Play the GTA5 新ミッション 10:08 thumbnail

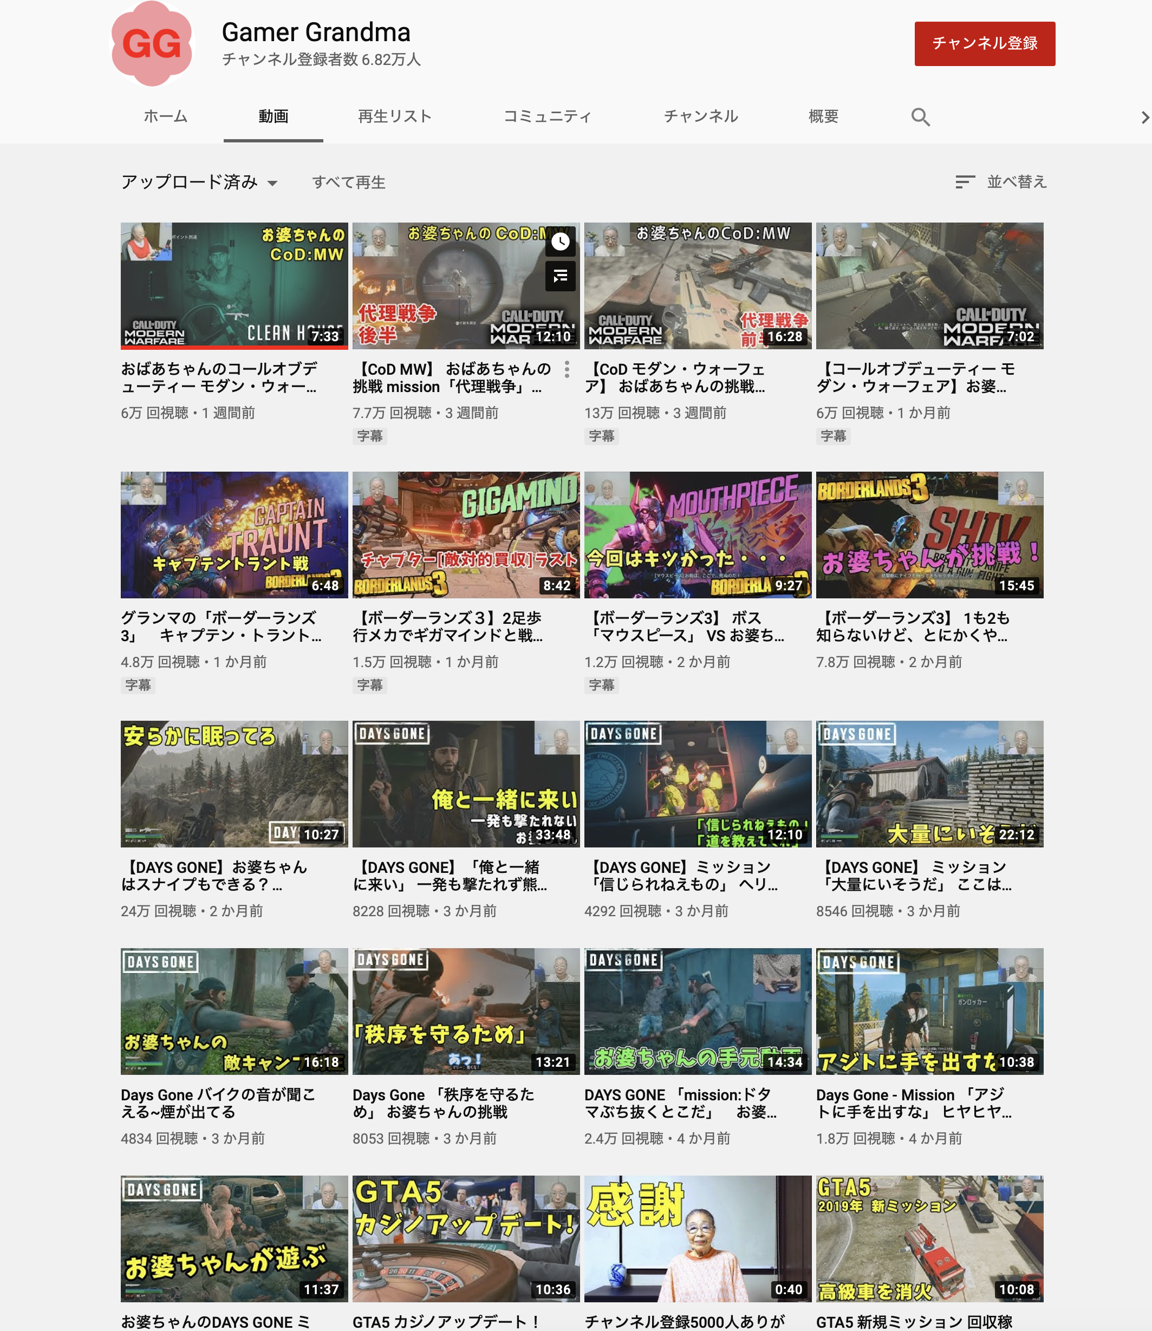click(x=929, y=1238)
